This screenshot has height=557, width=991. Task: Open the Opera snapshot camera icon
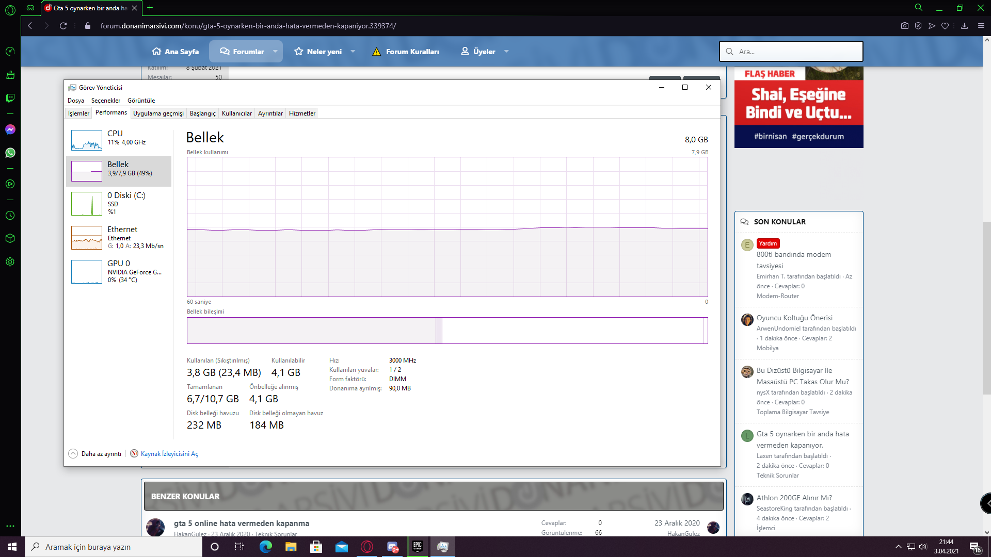[905, 26]
